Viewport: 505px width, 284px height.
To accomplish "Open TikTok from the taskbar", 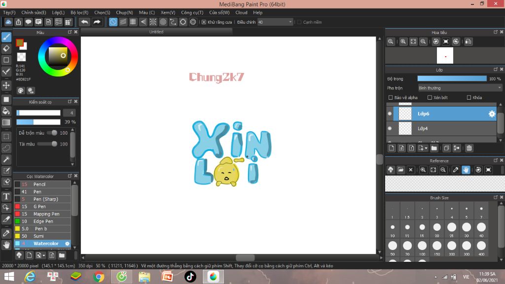I will [190, 277].
